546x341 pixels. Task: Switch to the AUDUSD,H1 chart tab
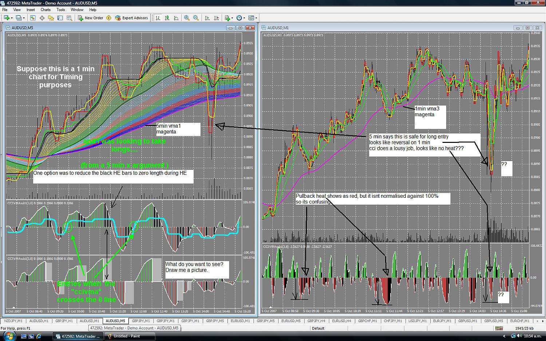click(x=39, y=321)
